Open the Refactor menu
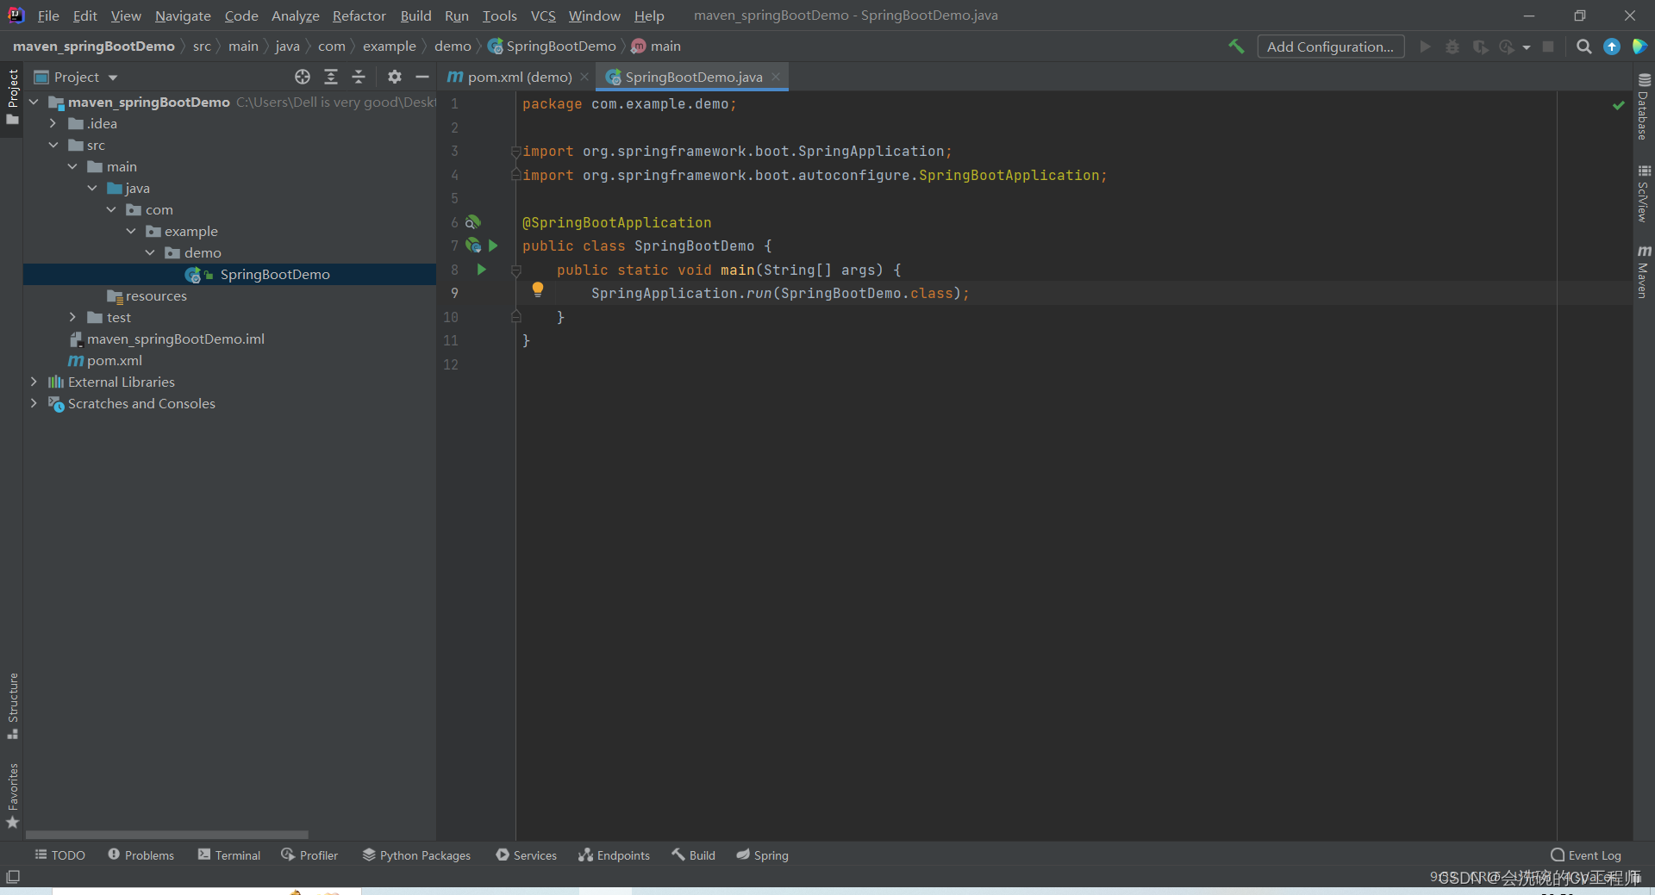 (x=359, y=16)
